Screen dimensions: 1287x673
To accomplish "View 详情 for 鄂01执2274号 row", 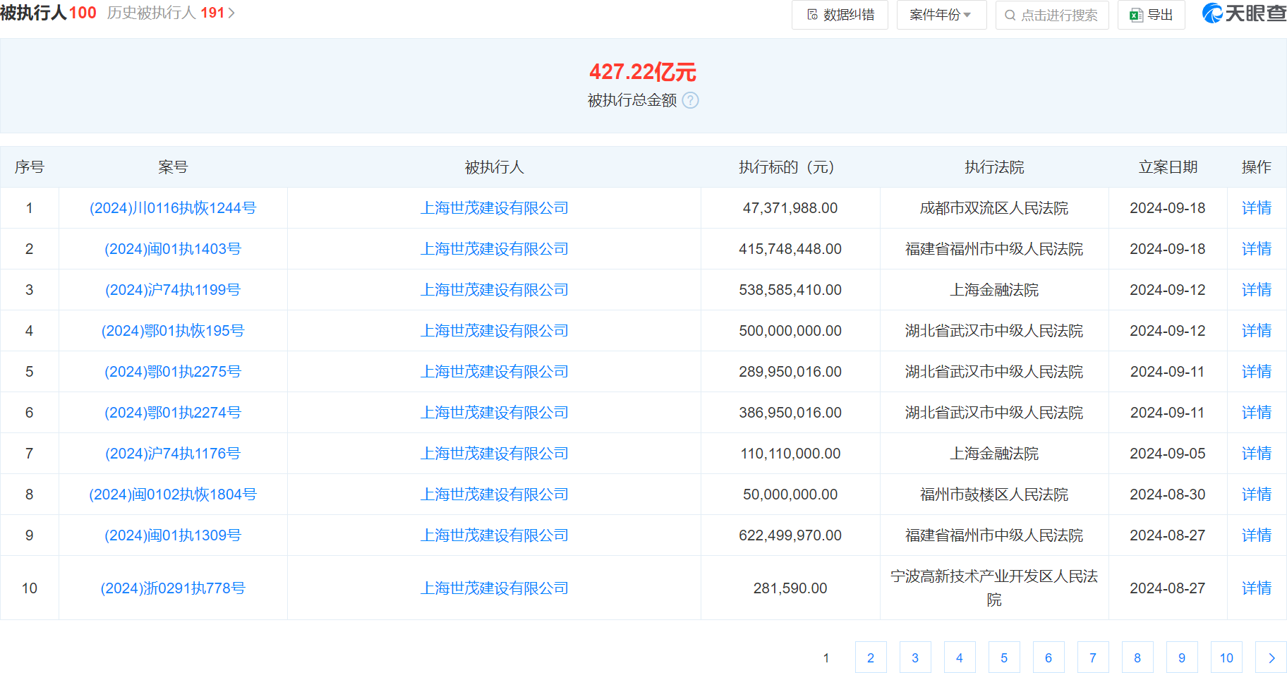I will pos(1257,413).
